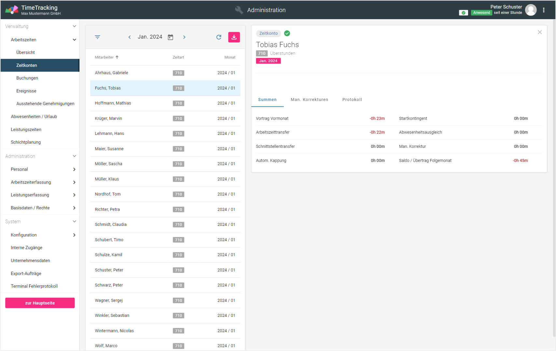Collapse the Arbeitszeiten submenu
The height and width of the screenshot is (351, 556).
pos(74,40)
